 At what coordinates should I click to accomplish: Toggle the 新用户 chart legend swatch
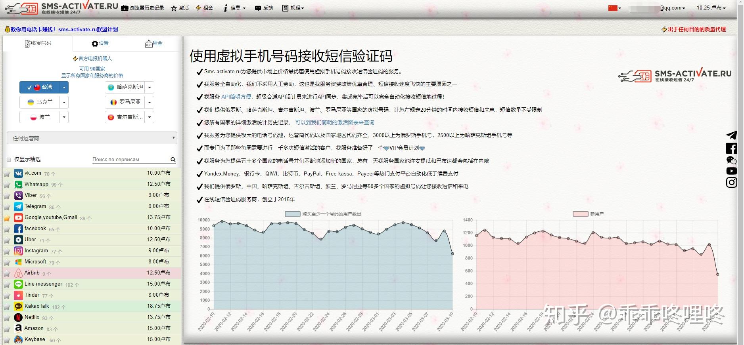580,214
